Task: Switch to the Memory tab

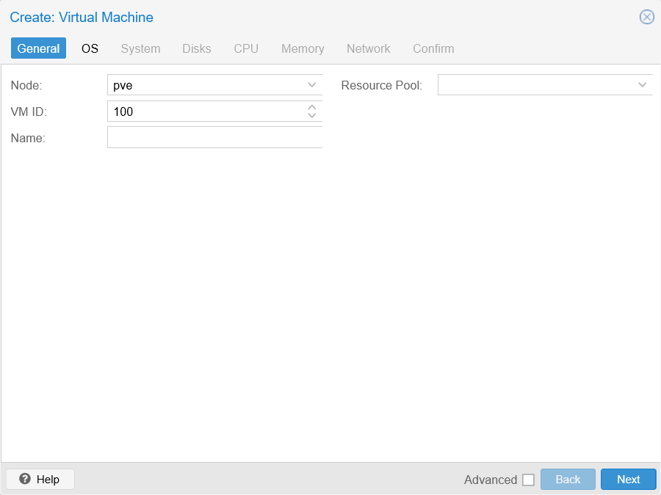Action: [303, 48]
